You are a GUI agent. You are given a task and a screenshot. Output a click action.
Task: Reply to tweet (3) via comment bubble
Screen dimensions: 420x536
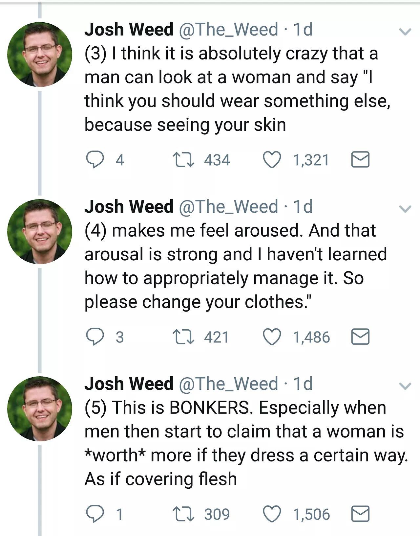coord(95,160)
